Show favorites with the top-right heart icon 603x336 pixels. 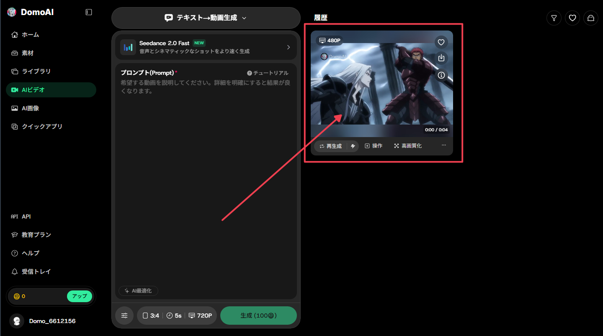(x=572, y=18)
